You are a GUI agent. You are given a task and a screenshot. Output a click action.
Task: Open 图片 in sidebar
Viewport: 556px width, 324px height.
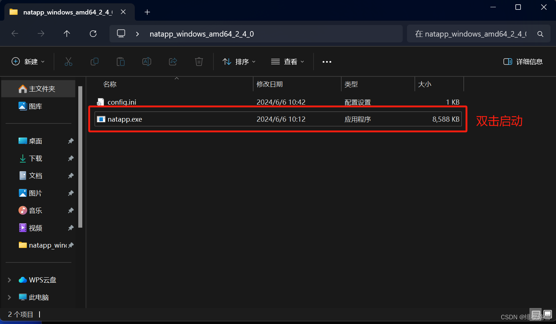tap(36, 193)
